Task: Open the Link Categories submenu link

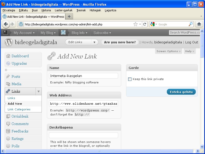Action: pos(19,109)
